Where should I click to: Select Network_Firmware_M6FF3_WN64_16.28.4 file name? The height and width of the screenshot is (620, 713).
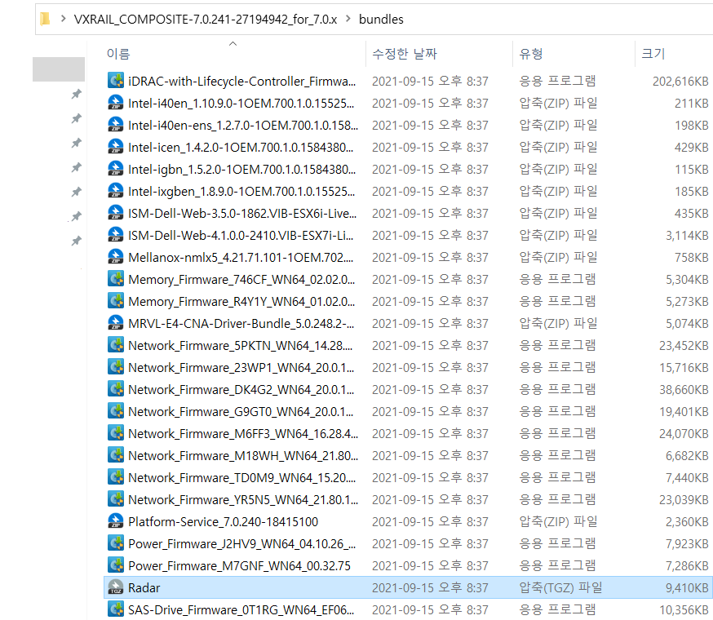[x=243, y=434]
